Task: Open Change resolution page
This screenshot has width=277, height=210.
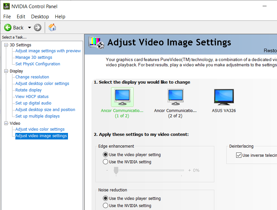Action: pos(32,77)
